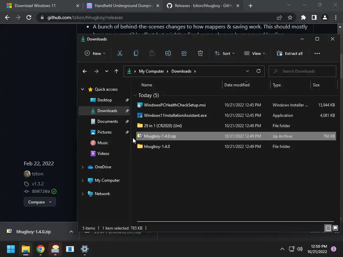
Task: Select the hhugboy-1.4.0 folder row
Action: [x=236, y=147]
